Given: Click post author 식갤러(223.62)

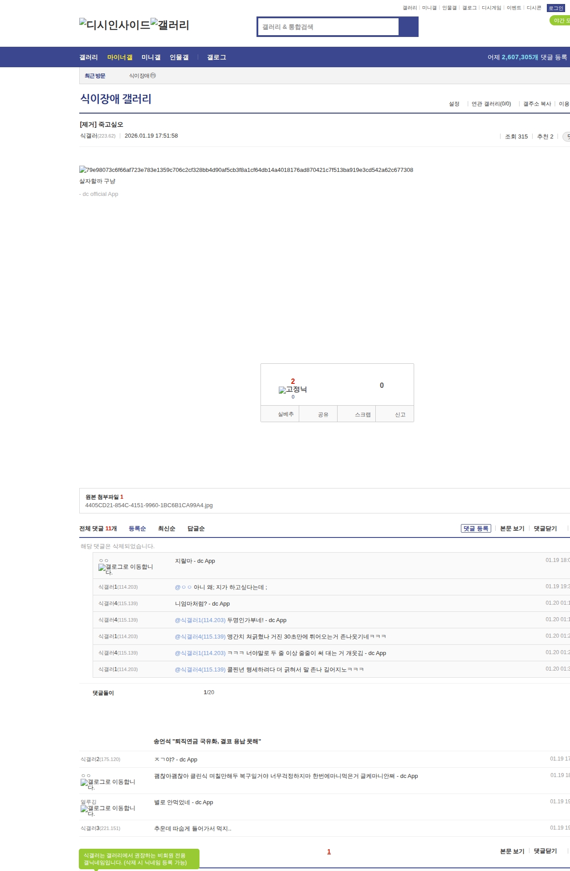Looking at the screenshot, I should click(x=98, y=136).
